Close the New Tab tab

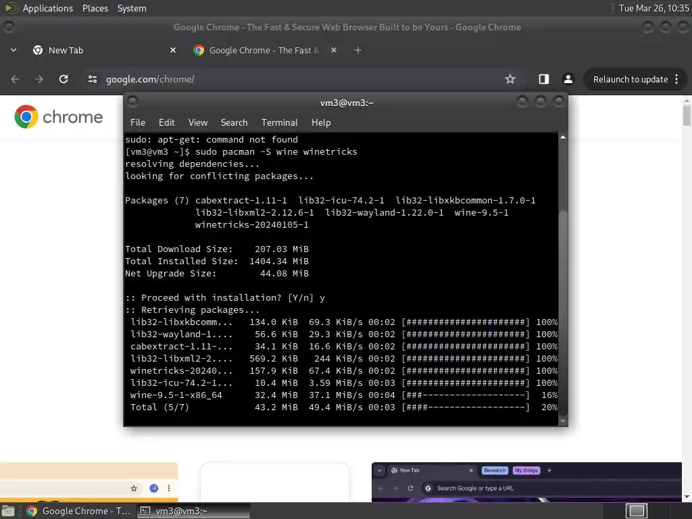[173, 50]
